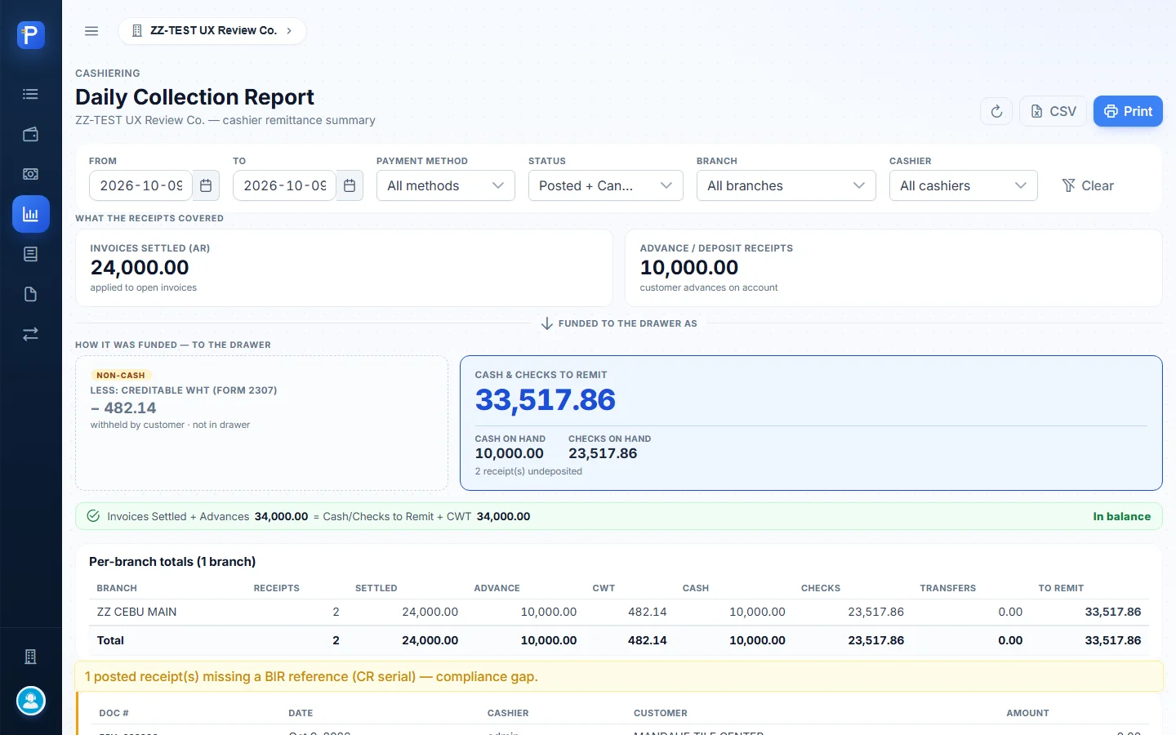
Task: Click the blue P app logo
Action: 31,35
